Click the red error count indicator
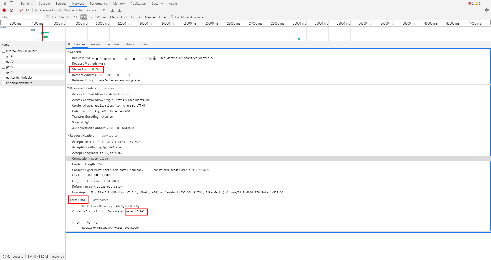 coord(471,3)
